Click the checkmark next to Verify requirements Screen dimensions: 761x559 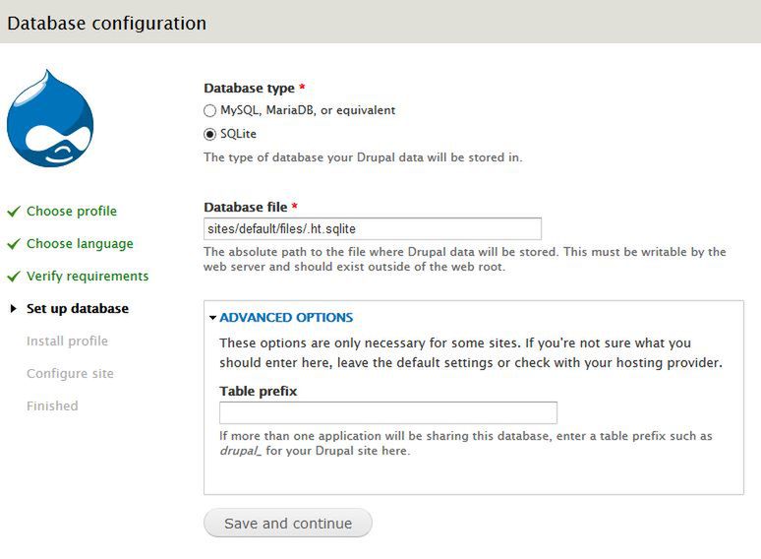click(14, 277)
